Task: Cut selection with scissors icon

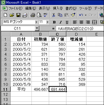Action: (54, 15)
